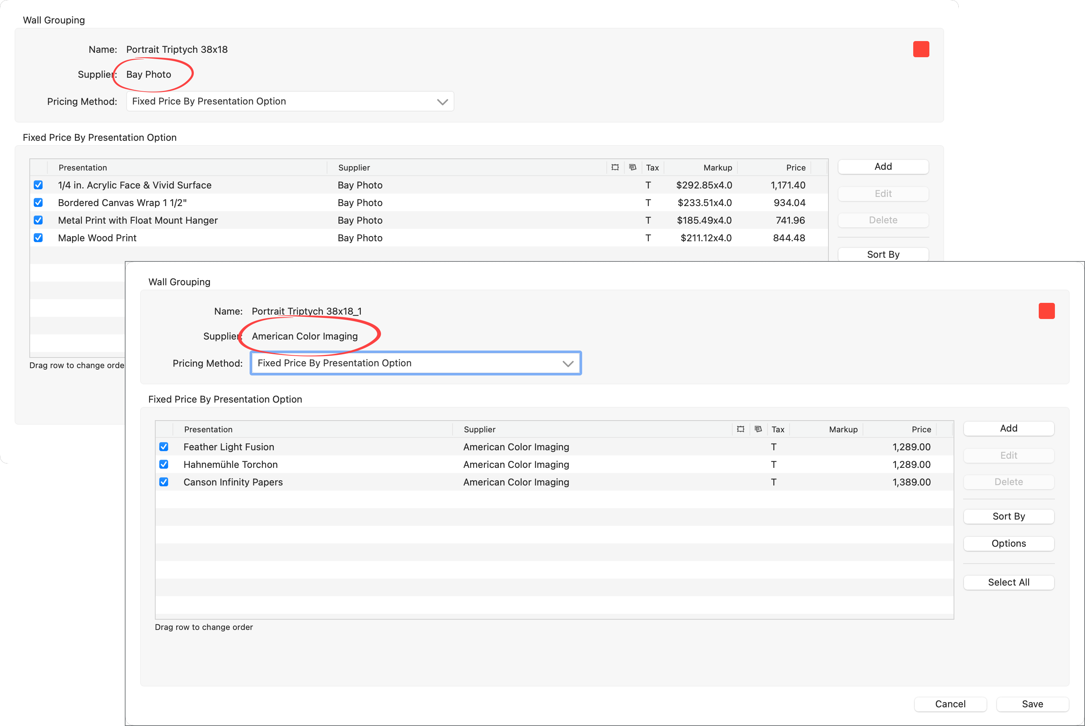Open the Bay Photo Pricing Method dropdown
Image resolution: width=1085 pixels, height=726 pixels.
click(x=290, y=102)
